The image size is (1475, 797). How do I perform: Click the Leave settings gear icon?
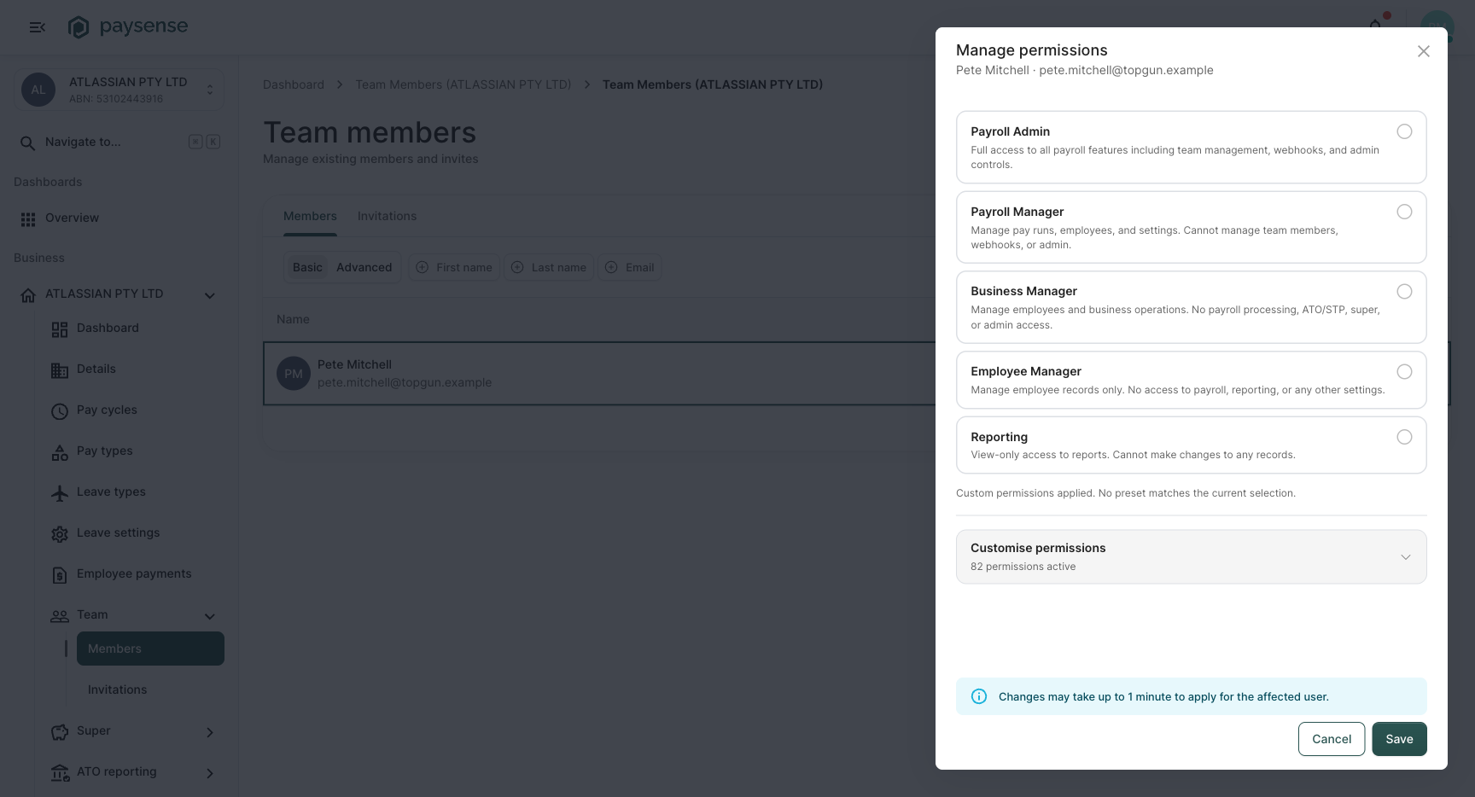60,534
